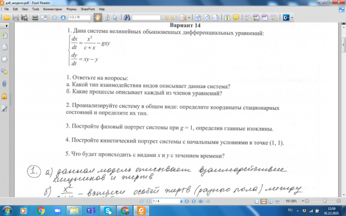Click the next page down-arrow in the top toolbar
346x216 pixels.
click(63, 18)
